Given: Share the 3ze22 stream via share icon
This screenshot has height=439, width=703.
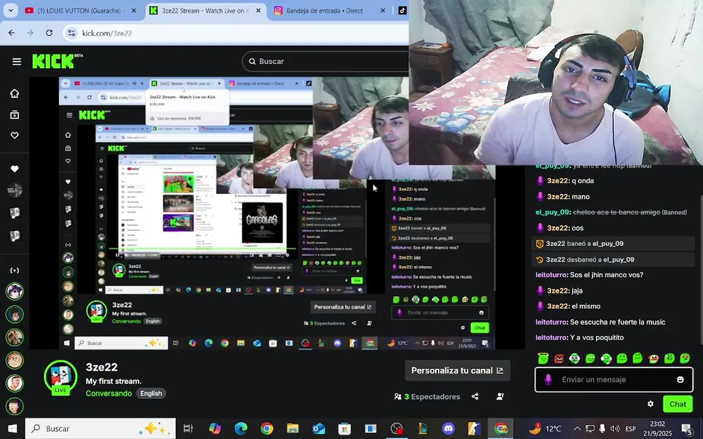Looking at the screenshot, I should click(475, 396).
